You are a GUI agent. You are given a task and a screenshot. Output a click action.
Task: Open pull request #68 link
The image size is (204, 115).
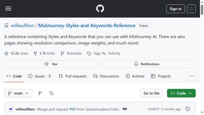click(72, 109)
